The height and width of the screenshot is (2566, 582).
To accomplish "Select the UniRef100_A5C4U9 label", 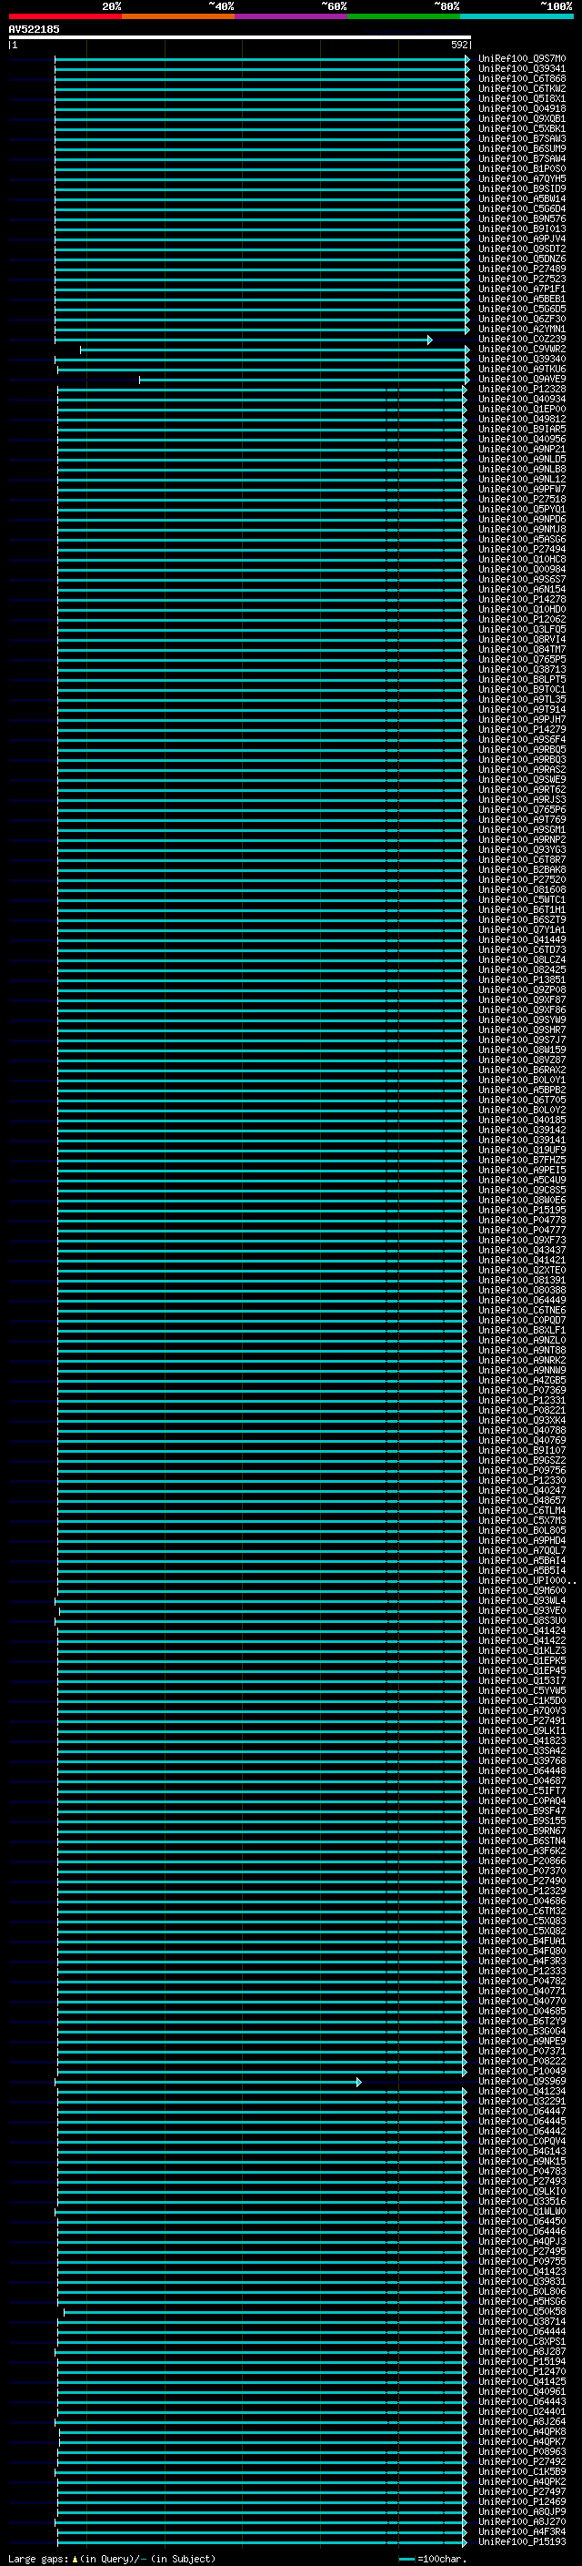I will pos(522,1180).
